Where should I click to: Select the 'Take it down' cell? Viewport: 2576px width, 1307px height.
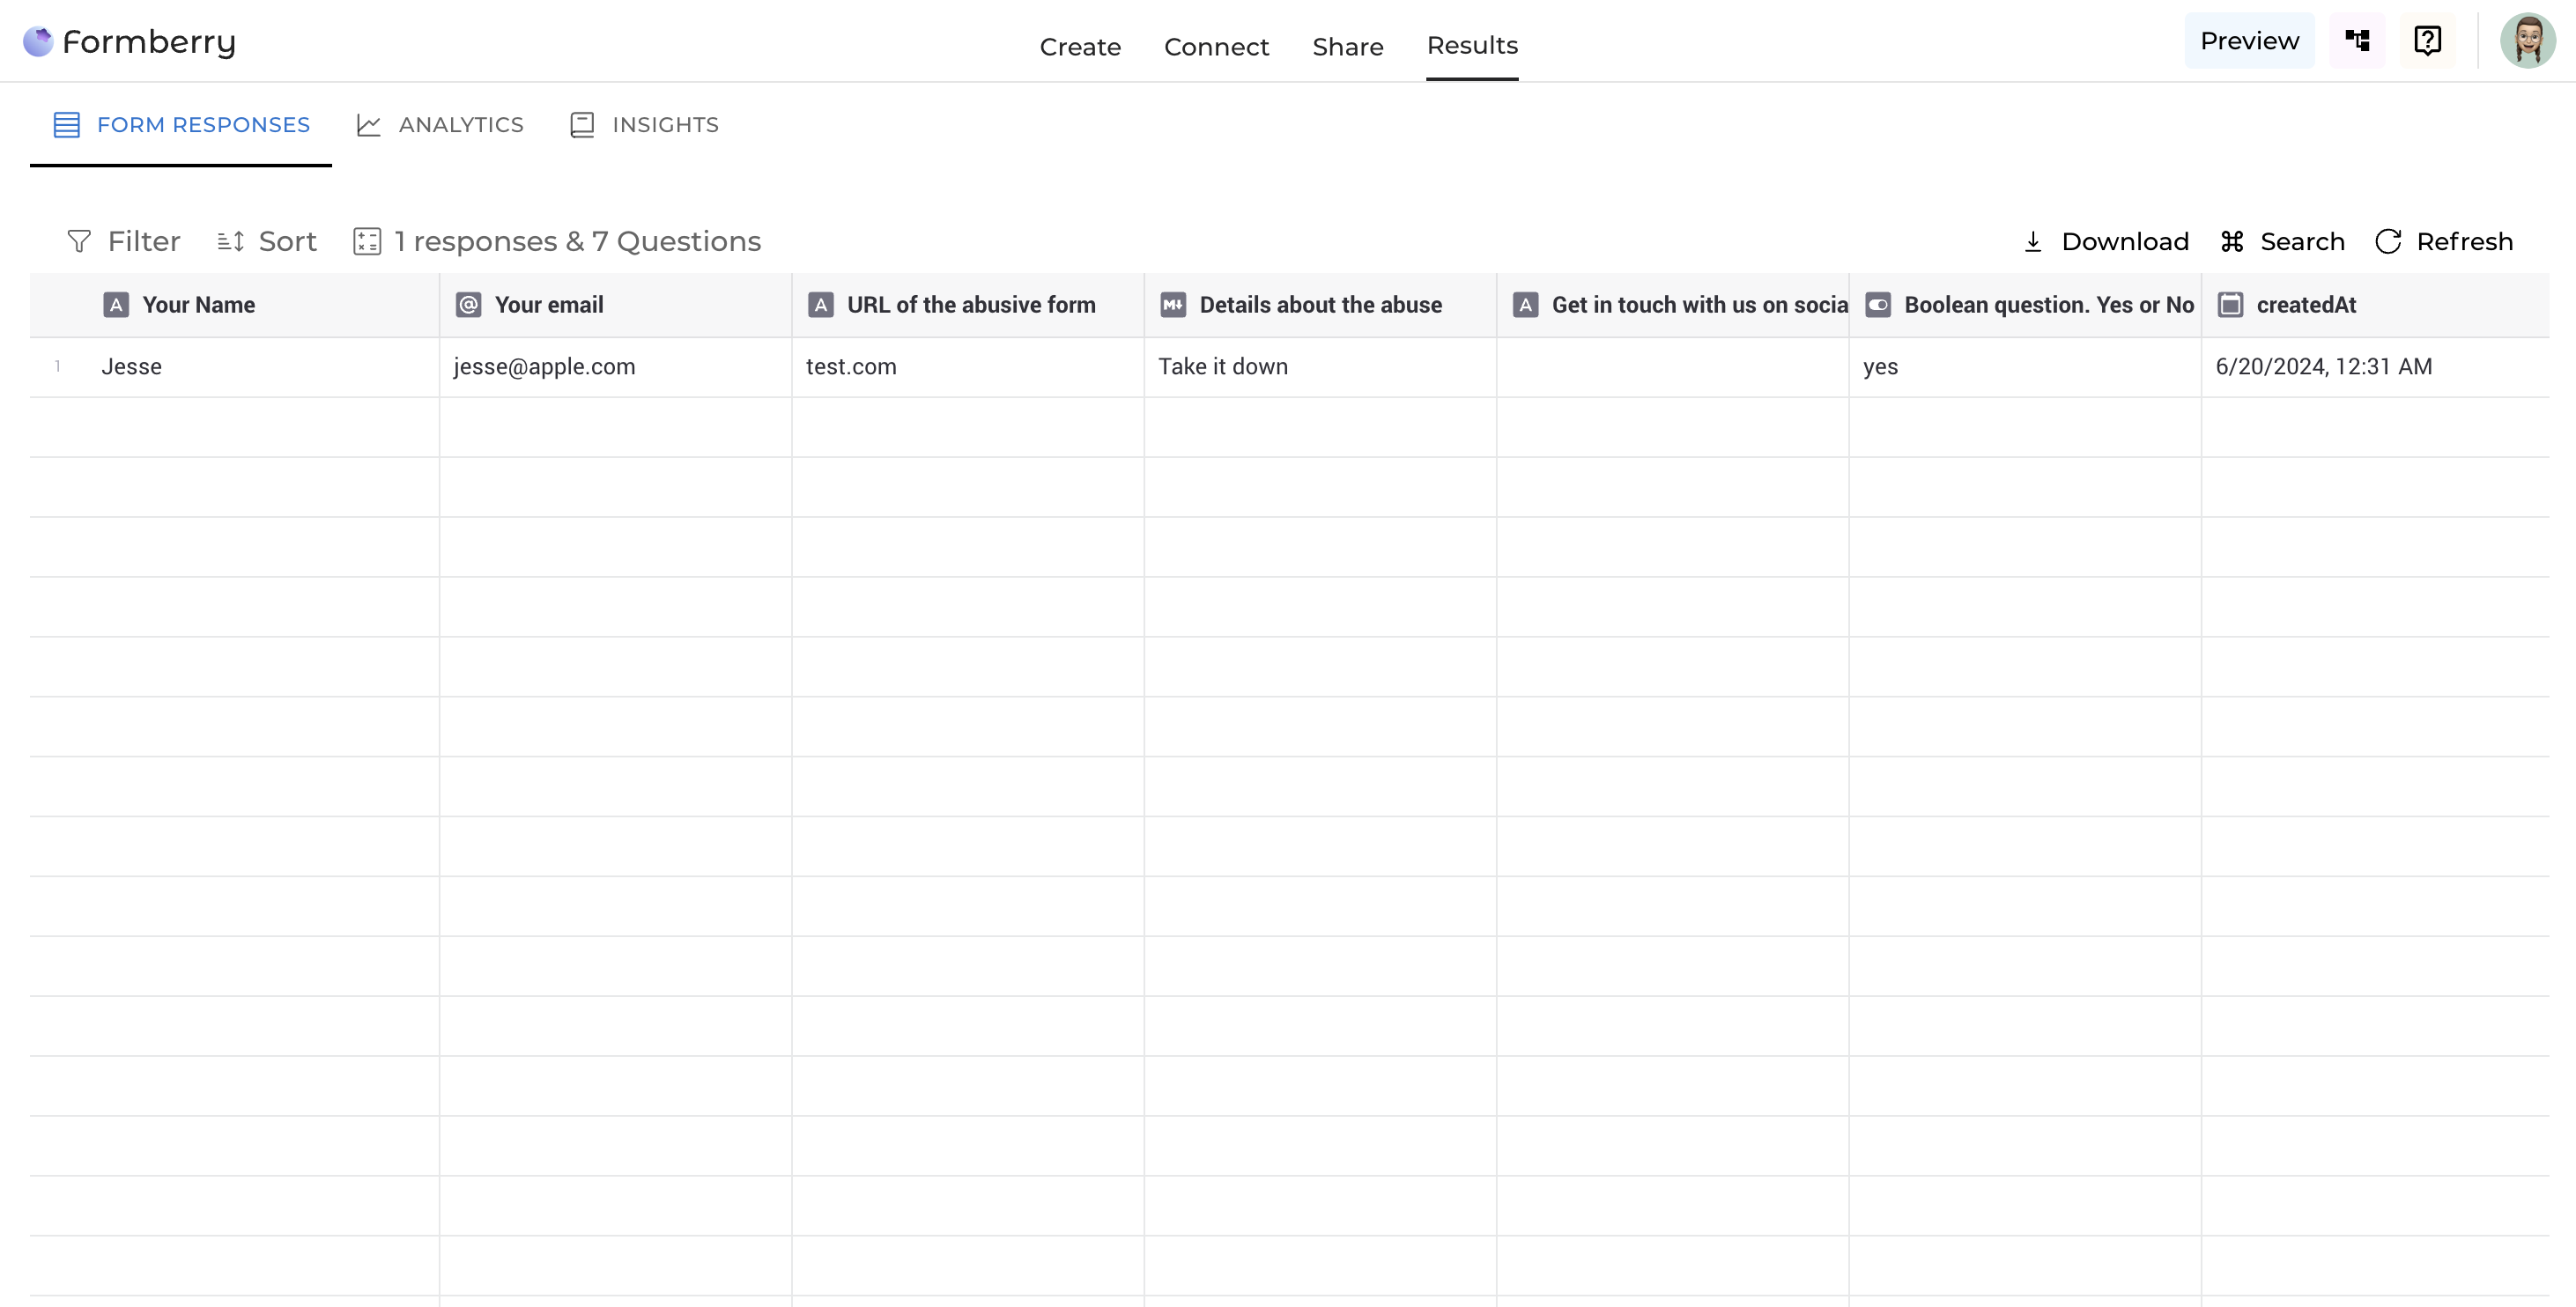[x=1320, y=367]
